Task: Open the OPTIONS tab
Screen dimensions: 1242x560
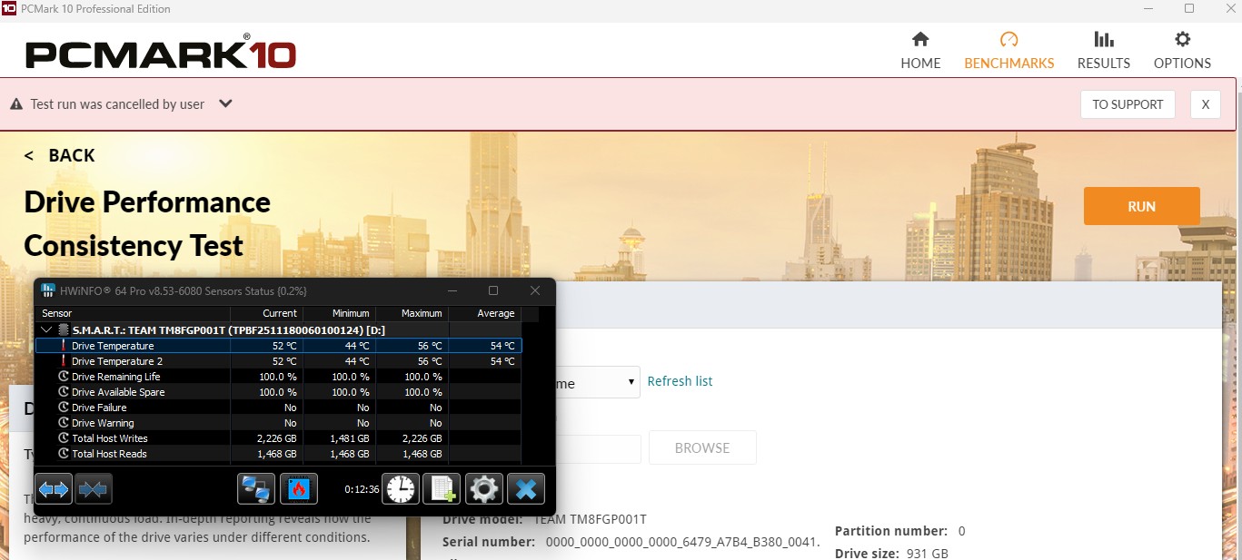Action: click(1182, 50)
